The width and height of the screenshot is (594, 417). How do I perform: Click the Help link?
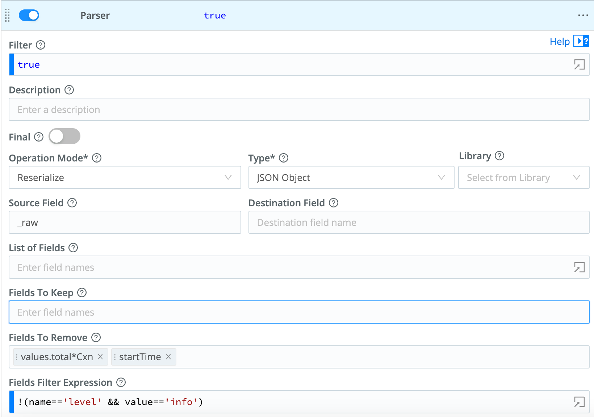pos(559,41)
